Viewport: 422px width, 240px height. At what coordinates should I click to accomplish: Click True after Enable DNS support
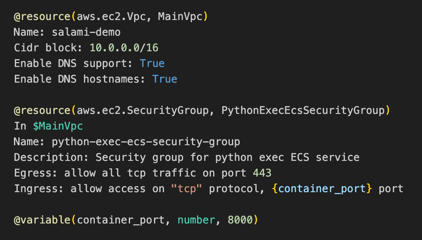coord(152,63)
